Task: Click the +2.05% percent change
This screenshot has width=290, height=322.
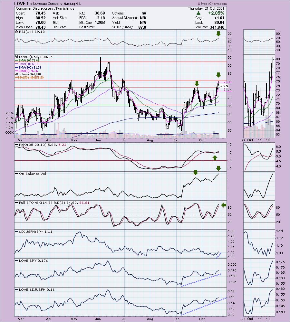Action: click(216, 13)
